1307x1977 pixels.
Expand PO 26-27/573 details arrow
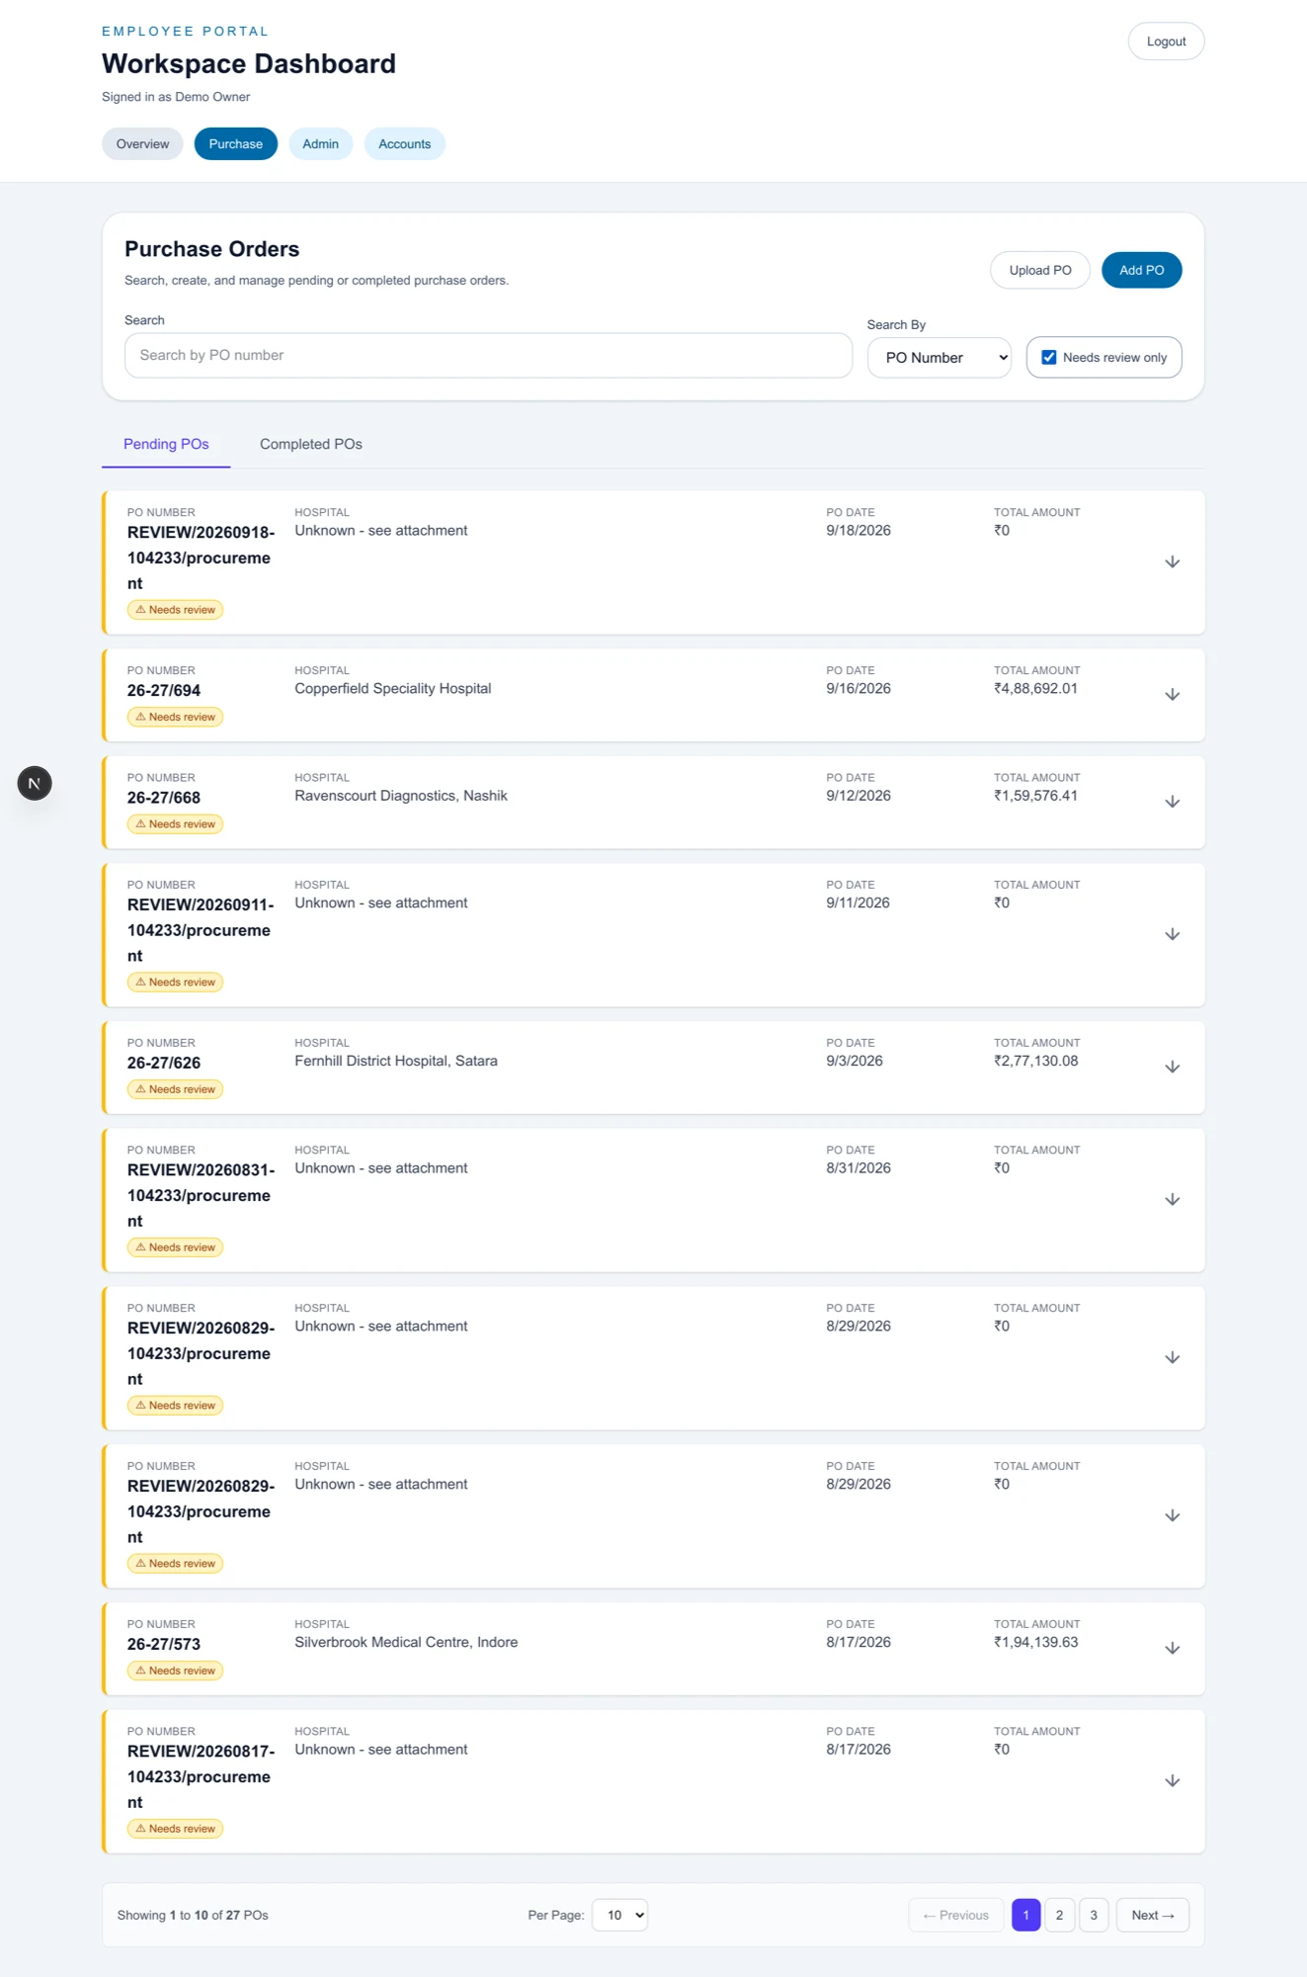1172,1649
